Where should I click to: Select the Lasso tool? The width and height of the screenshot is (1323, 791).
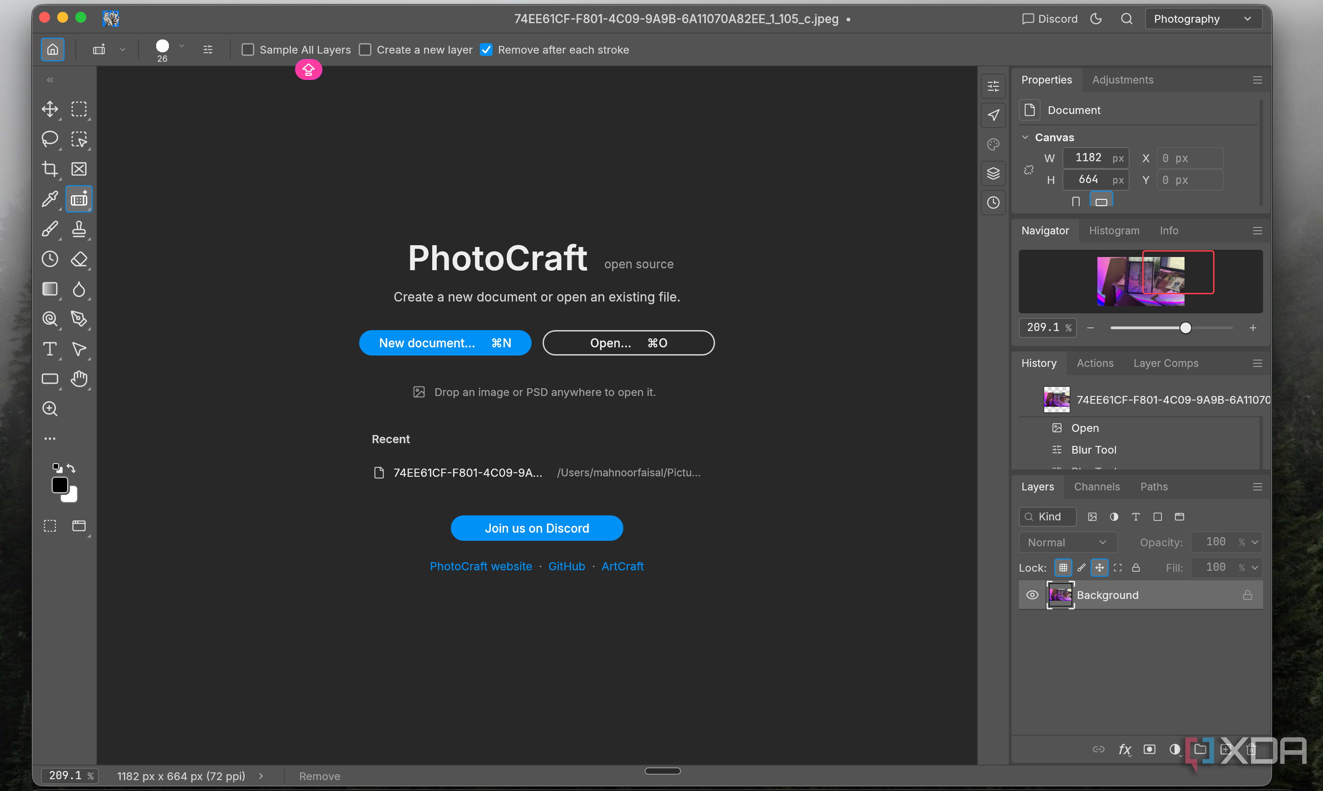50,139
